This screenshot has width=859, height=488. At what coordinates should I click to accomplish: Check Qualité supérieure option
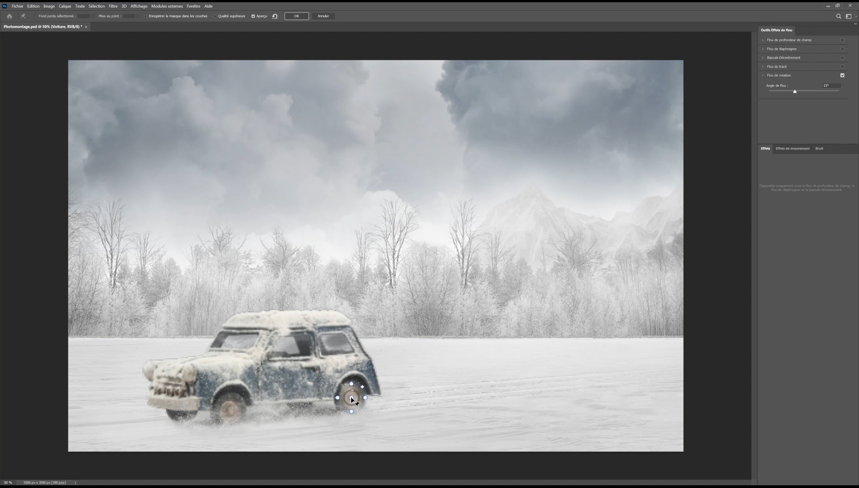click(x=215, y=16)
